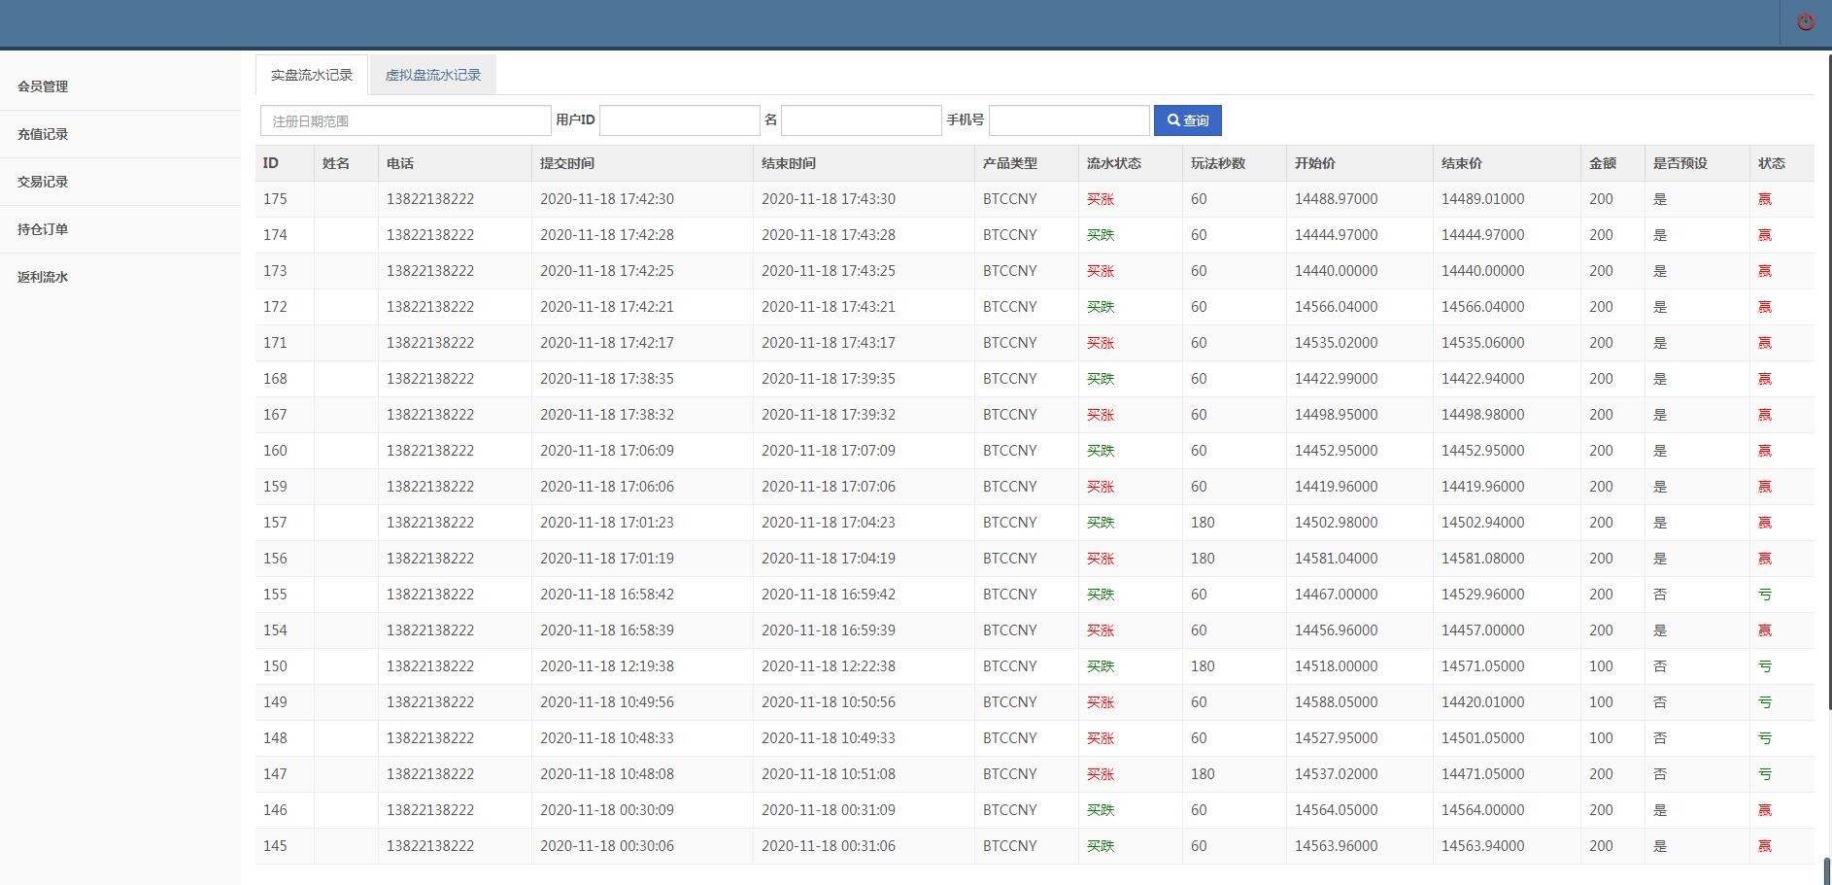Click 赢 result in row 146

click(1765, 810)
